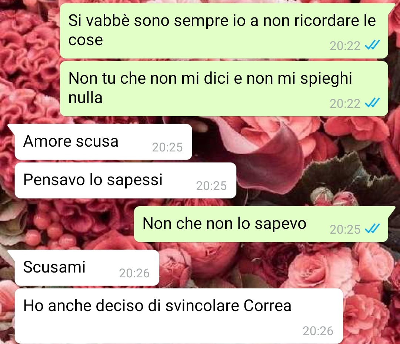Screen dimensions: 400x344
Task: Tap the blue double check on 'non mi spieghi nulla' message
Action: [x=373, y=103]
